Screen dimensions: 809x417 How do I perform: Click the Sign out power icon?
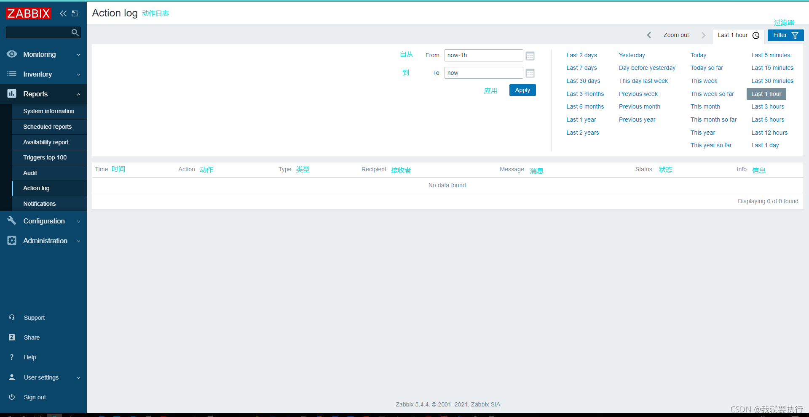[x=12, y=397]
